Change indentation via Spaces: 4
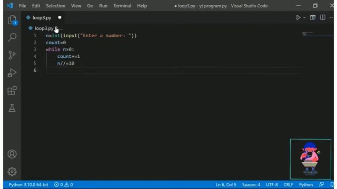This screenshot has width=337, height=189. pos(251,184)
